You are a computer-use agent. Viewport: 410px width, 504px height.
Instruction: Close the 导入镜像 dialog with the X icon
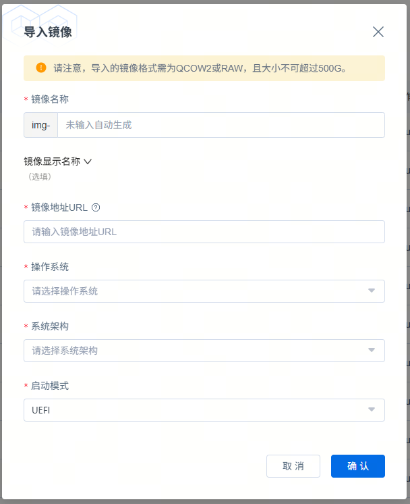click(x=378, y=32)
